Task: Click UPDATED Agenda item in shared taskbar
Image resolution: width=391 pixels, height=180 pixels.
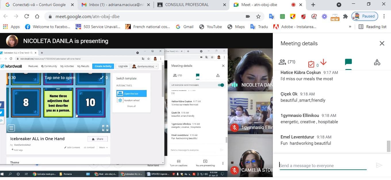Action: 158,174
